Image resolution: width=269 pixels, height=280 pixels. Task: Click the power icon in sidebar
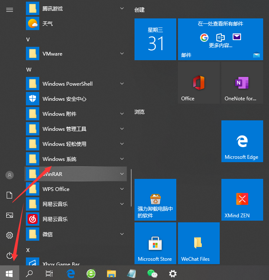coord(10,255)
